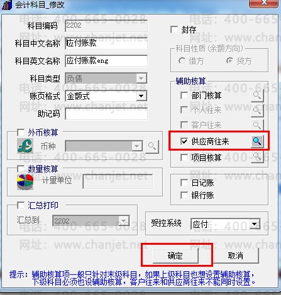Image resolution: width=281 pixels, height=295 pixels.
Task: Tick the 封存 checkbox
Action: (174, 29)
